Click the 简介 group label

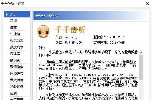point(42,48)
